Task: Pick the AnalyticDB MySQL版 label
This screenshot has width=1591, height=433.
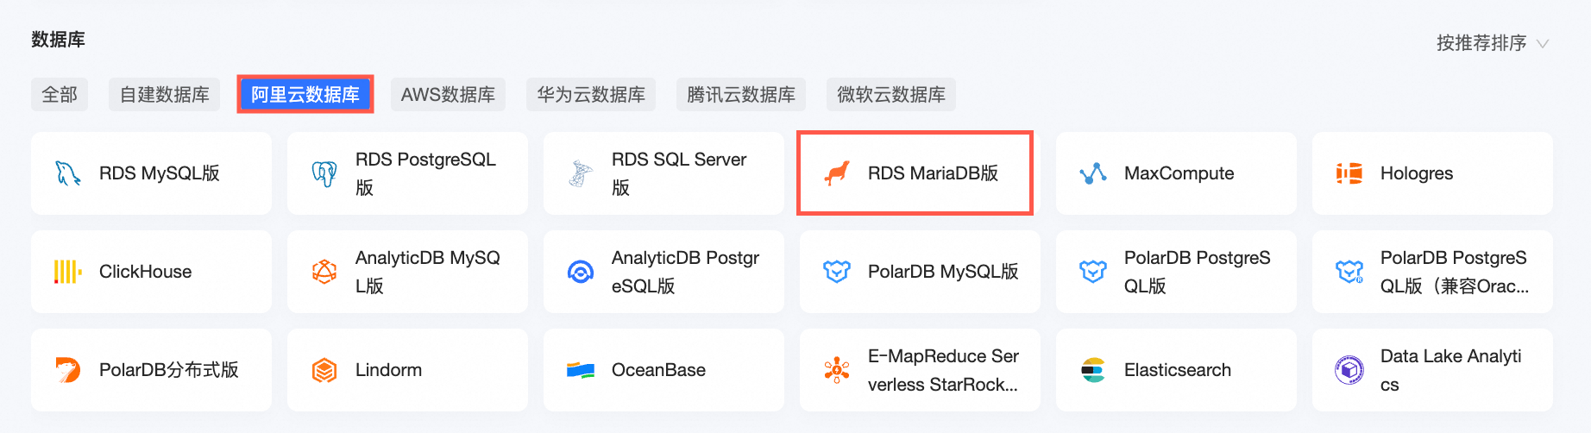Action: click(428, 272)
